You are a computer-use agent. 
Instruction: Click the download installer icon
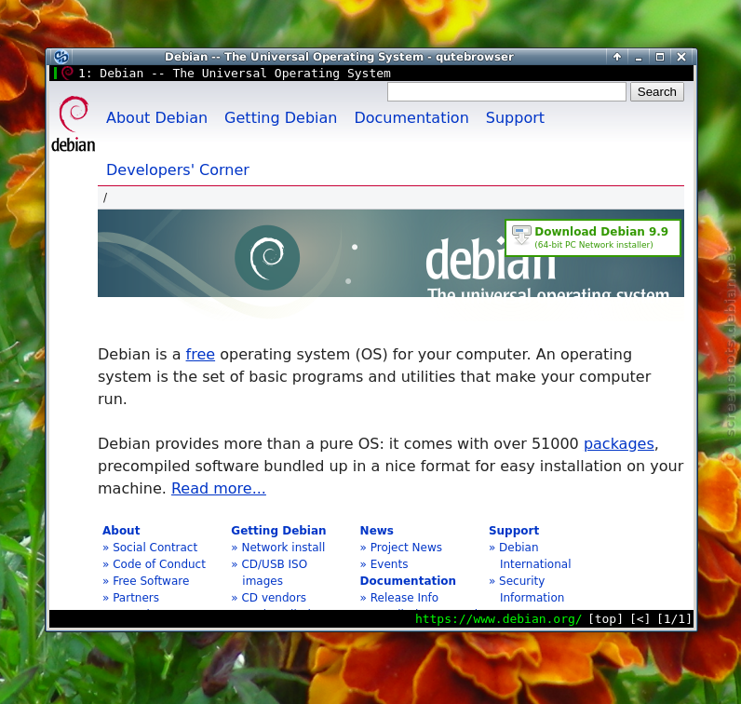[x=521, y=235]
